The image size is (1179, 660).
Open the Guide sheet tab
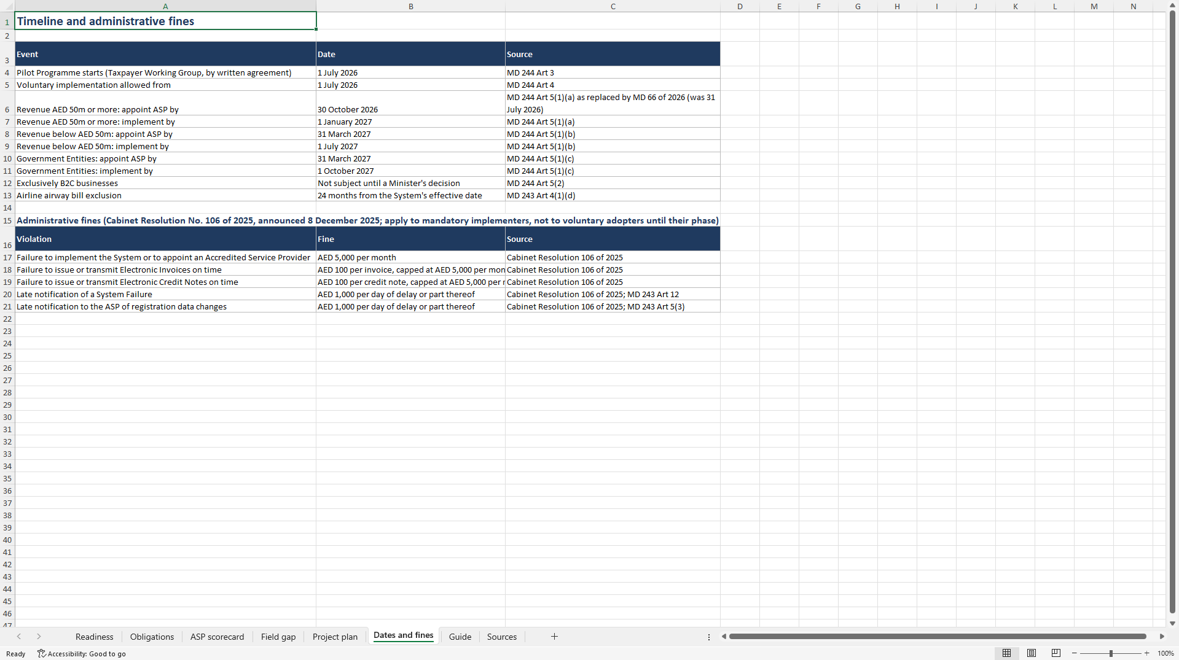[460, 637]
